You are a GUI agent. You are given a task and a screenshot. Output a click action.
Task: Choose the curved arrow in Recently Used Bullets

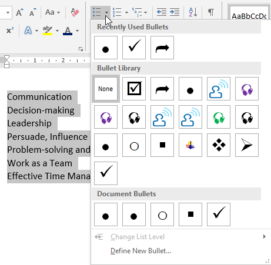coord(162,48)
